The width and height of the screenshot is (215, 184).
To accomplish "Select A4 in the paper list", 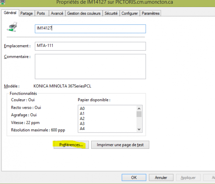I will pyautogui.click(x=82, y=129).
